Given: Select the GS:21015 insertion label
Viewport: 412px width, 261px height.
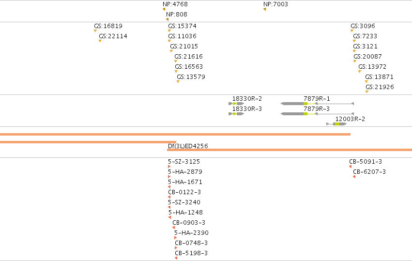Looking at the screenshot, I should pos(184,46).
